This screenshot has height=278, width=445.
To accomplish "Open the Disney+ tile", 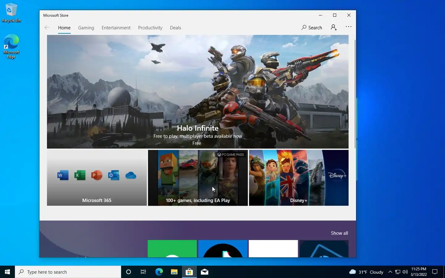I will [x=299, y=178].
